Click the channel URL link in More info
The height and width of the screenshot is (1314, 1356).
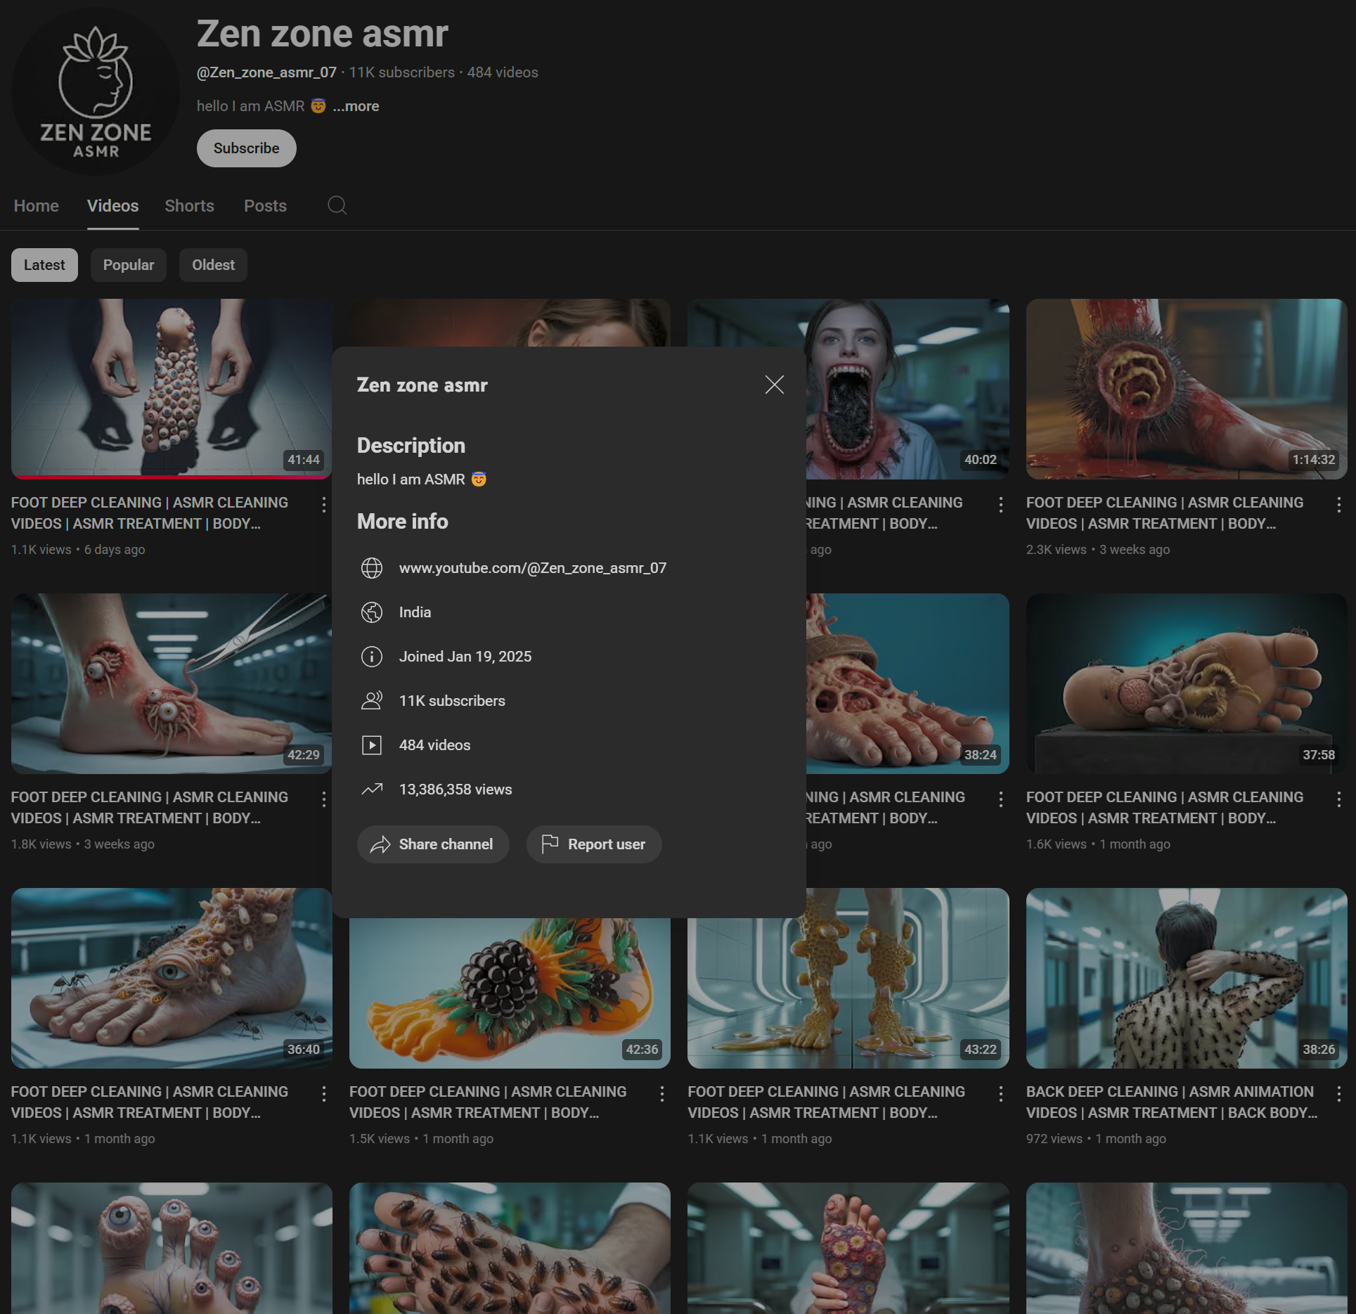[532, 568]
